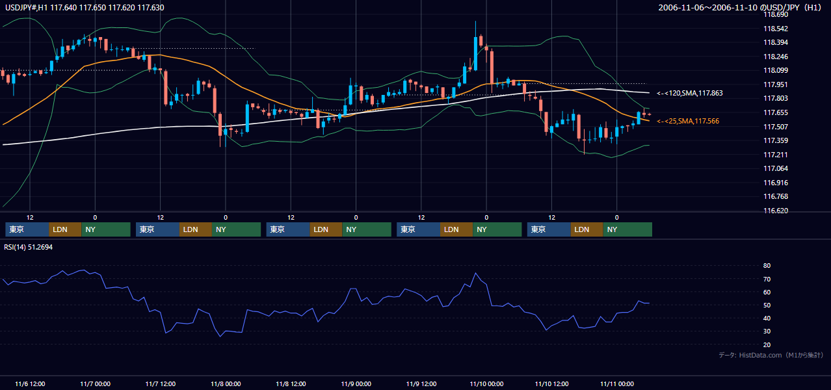
Task: Select the 東京 session block for 11/8
Action: (288, 229)
